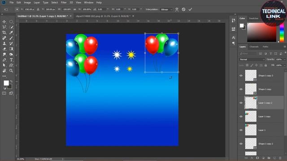Open the History panel icon

coord(233,21)
